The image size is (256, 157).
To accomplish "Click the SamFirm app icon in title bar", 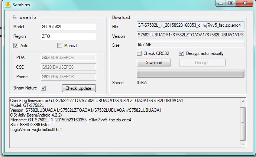I will (6, 4).
